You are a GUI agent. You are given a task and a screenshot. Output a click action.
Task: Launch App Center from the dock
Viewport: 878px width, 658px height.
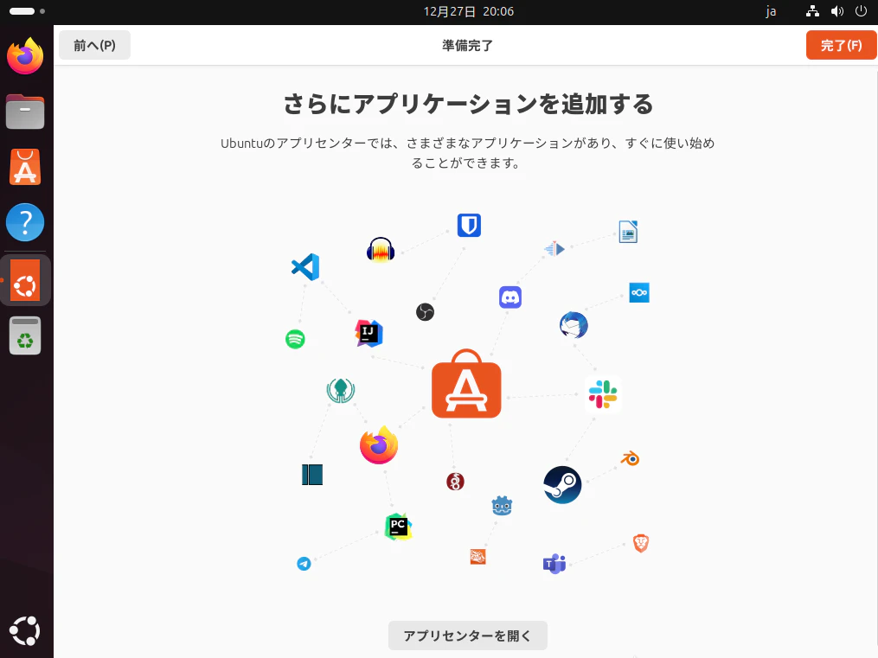(x=25, y=167)
